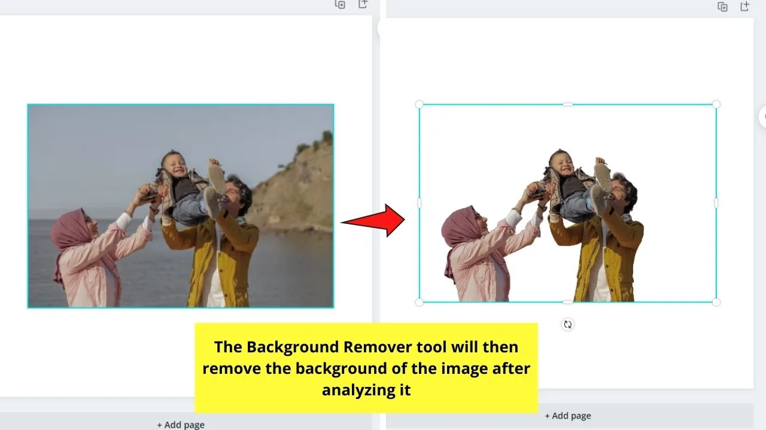Click top-left corner handle of selected image
This screenshot has width=766, height=430.
tap(420, 105)
